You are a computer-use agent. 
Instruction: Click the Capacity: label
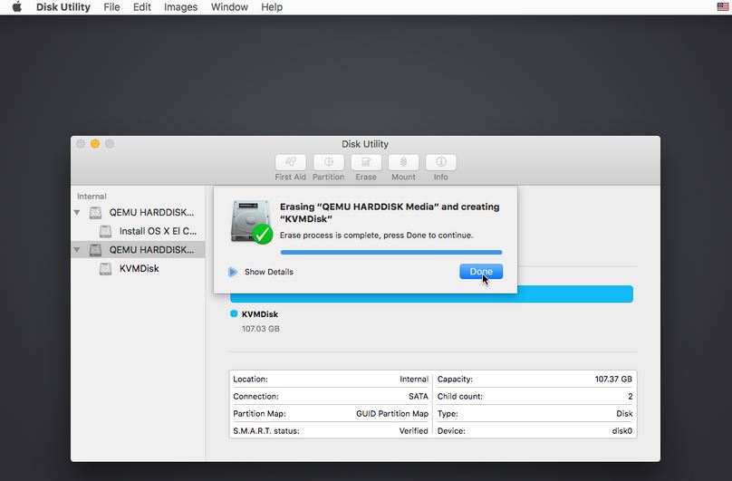pyautogui.click(x=455, y=380)
